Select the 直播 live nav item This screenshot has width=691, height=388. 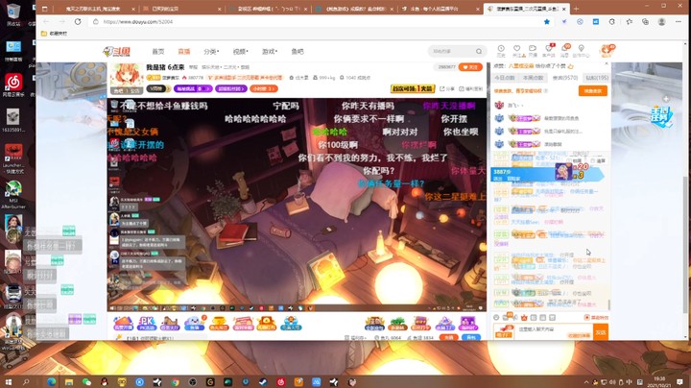coord(183,52)
